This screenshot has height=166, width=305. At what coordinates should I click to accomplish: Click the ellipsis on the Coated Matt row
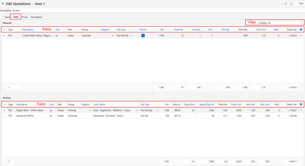tap(301, 35)
